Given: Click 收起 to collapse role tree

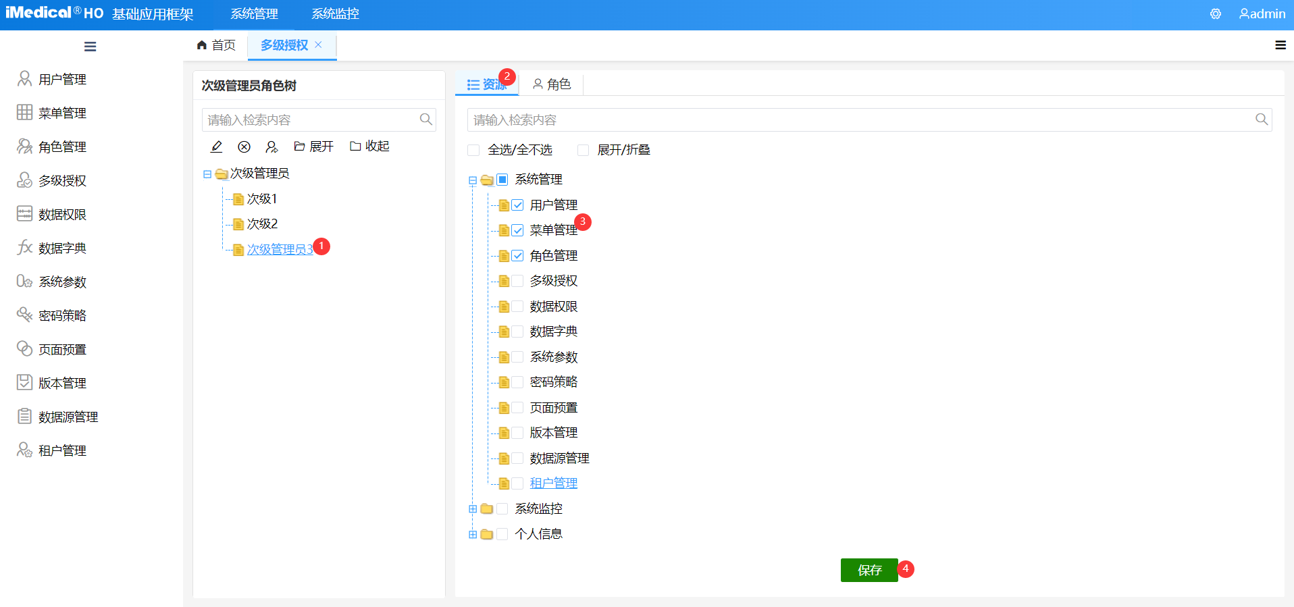Looking at the screenshot, I should click(370, 147).
